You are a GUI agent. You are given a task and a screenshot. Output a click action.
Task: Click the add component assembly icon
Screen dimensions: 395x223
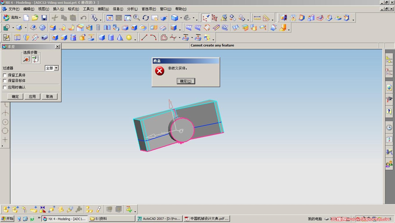tap(6, 209)
